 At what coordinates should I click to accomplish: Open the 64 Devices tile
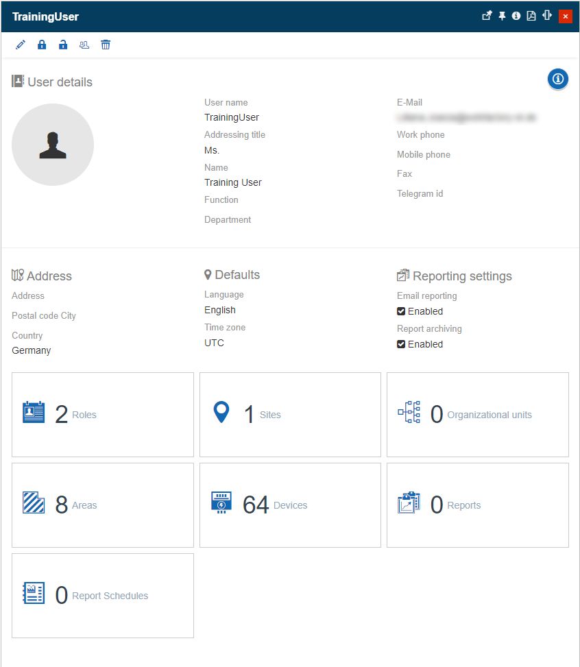290,505
